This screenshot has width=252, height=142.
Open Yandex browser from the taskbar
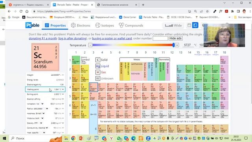111,138
